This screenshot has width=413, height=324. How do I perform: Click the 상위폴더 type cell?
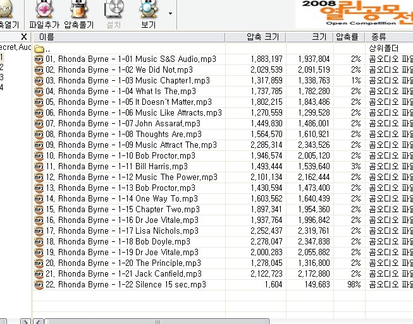pos(383,49)
